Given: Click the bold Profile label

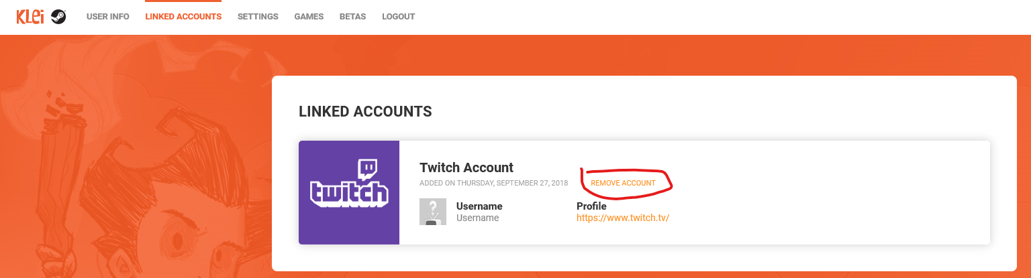Looking at the screenshot, I should (x=591, y=206).
